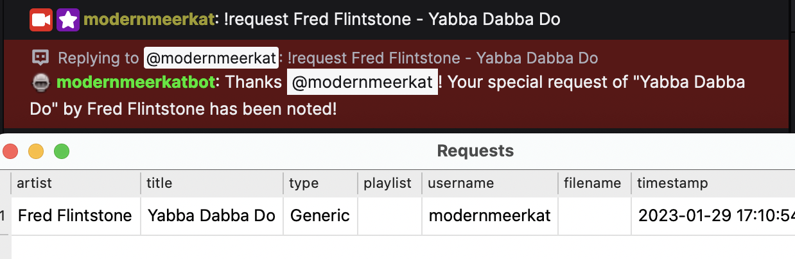The height and width of the screenshot is (259, 795).
Task: Click the @modernmeerkat mention in the reply line
Action: 211,58
